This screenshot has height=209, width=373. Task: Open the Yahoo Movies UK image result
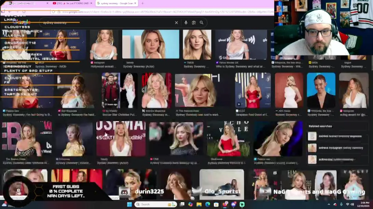click(x=241, y=44)
